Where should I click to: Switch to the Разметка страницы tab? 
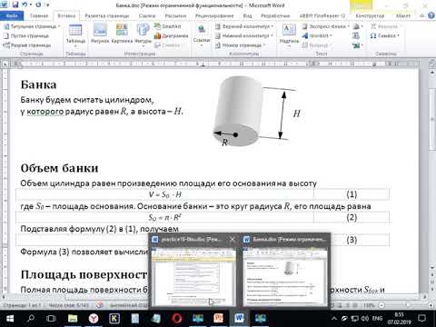pos(107,15)
